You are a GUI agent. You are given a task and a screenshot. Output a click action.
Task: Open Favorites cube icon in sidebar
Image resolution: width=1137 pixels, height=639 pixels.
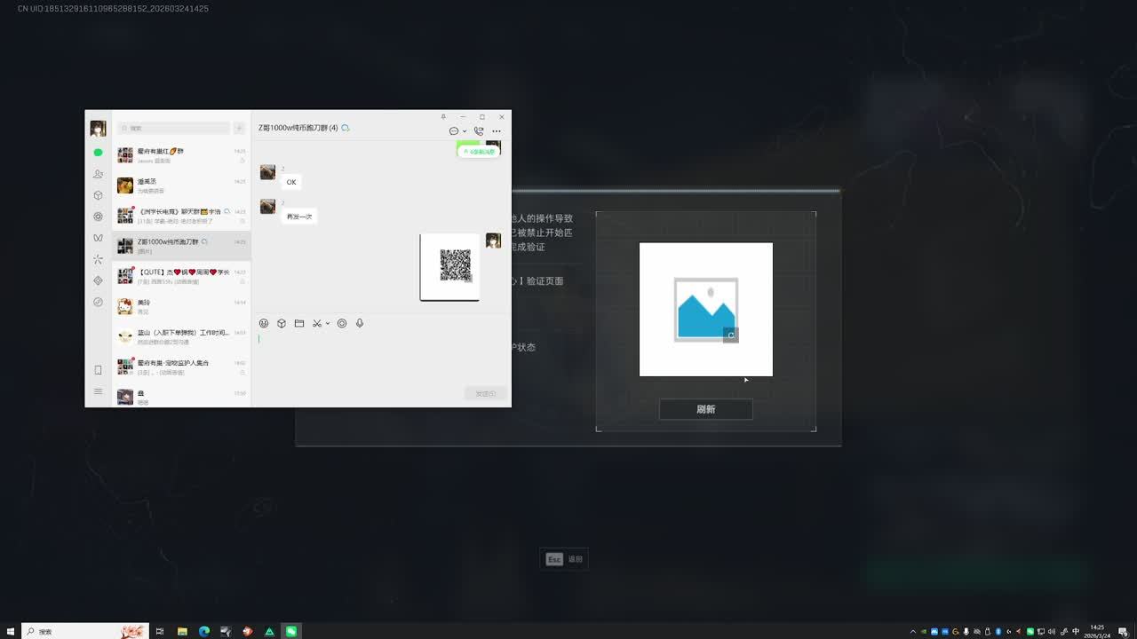(x=98, y=195)
